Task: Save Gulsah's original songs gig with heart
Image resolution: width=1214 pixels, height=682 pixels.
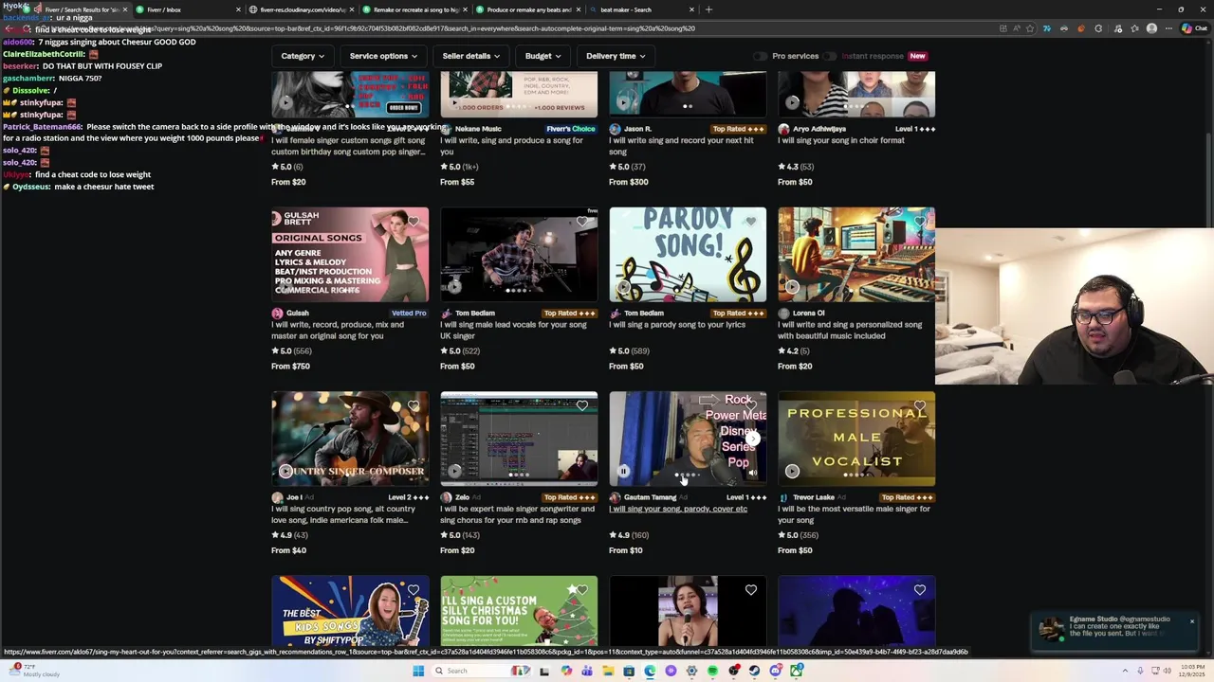Action: pyautogui.click(x=414, y=222)
